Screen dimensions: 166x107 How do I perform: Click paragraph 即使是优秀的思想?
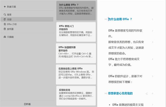pyautogui.click(x=126, y=48)
